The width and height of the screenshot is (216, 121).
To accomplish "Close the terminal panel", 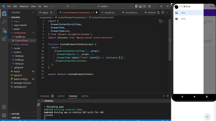I will click(x=168, y=96).
